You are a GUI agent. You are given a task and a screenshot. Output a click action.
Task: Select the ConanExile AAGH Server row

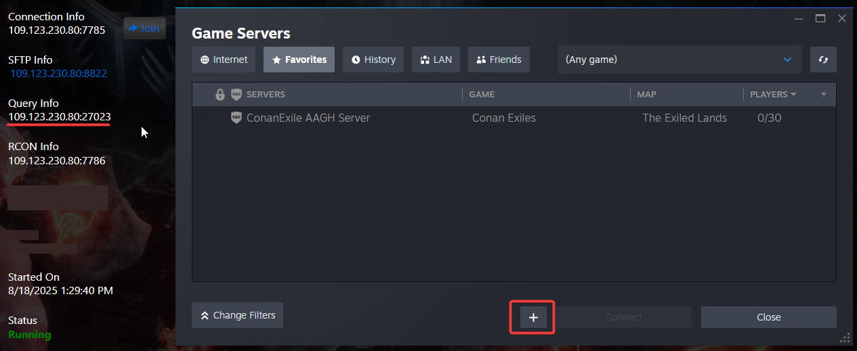click(514, 118)
